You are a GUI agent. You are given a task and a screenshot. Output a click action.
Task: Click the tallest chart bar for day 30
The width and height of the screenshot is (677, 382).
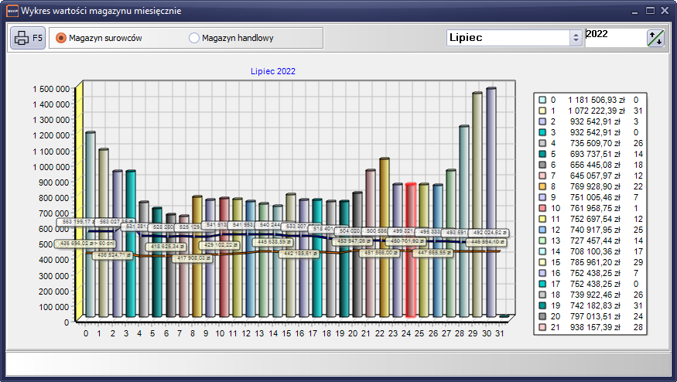[x=491, y=203]
